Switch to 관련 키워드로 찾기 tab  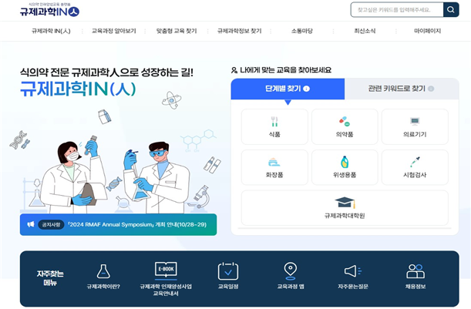(x=402, y=89)
